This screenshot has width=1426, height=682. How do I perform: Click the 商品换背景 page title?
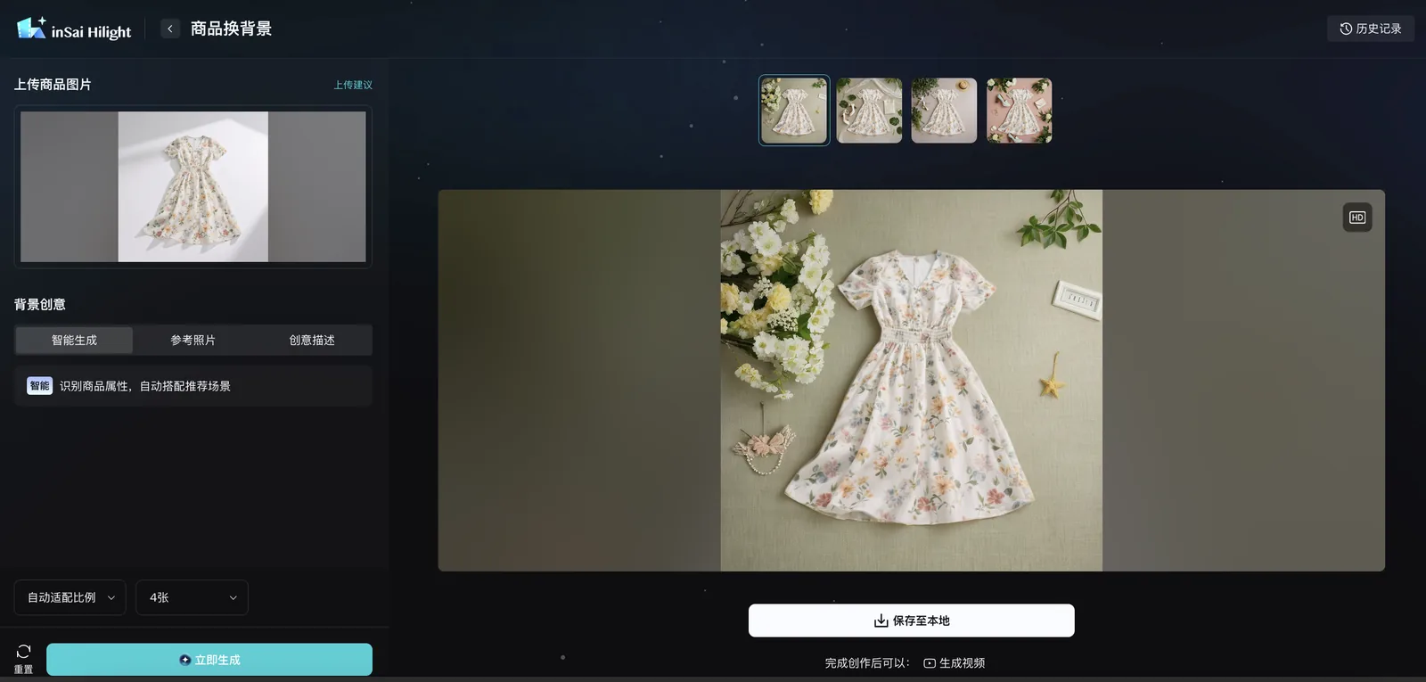coord(231,29)
